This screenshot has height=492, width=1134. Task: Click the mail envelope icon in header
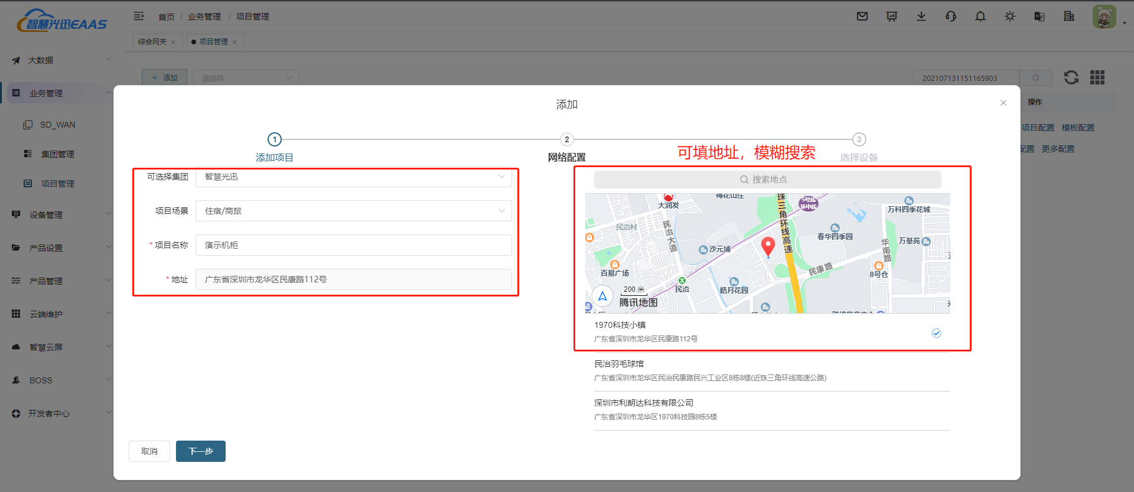click(862, 17)
